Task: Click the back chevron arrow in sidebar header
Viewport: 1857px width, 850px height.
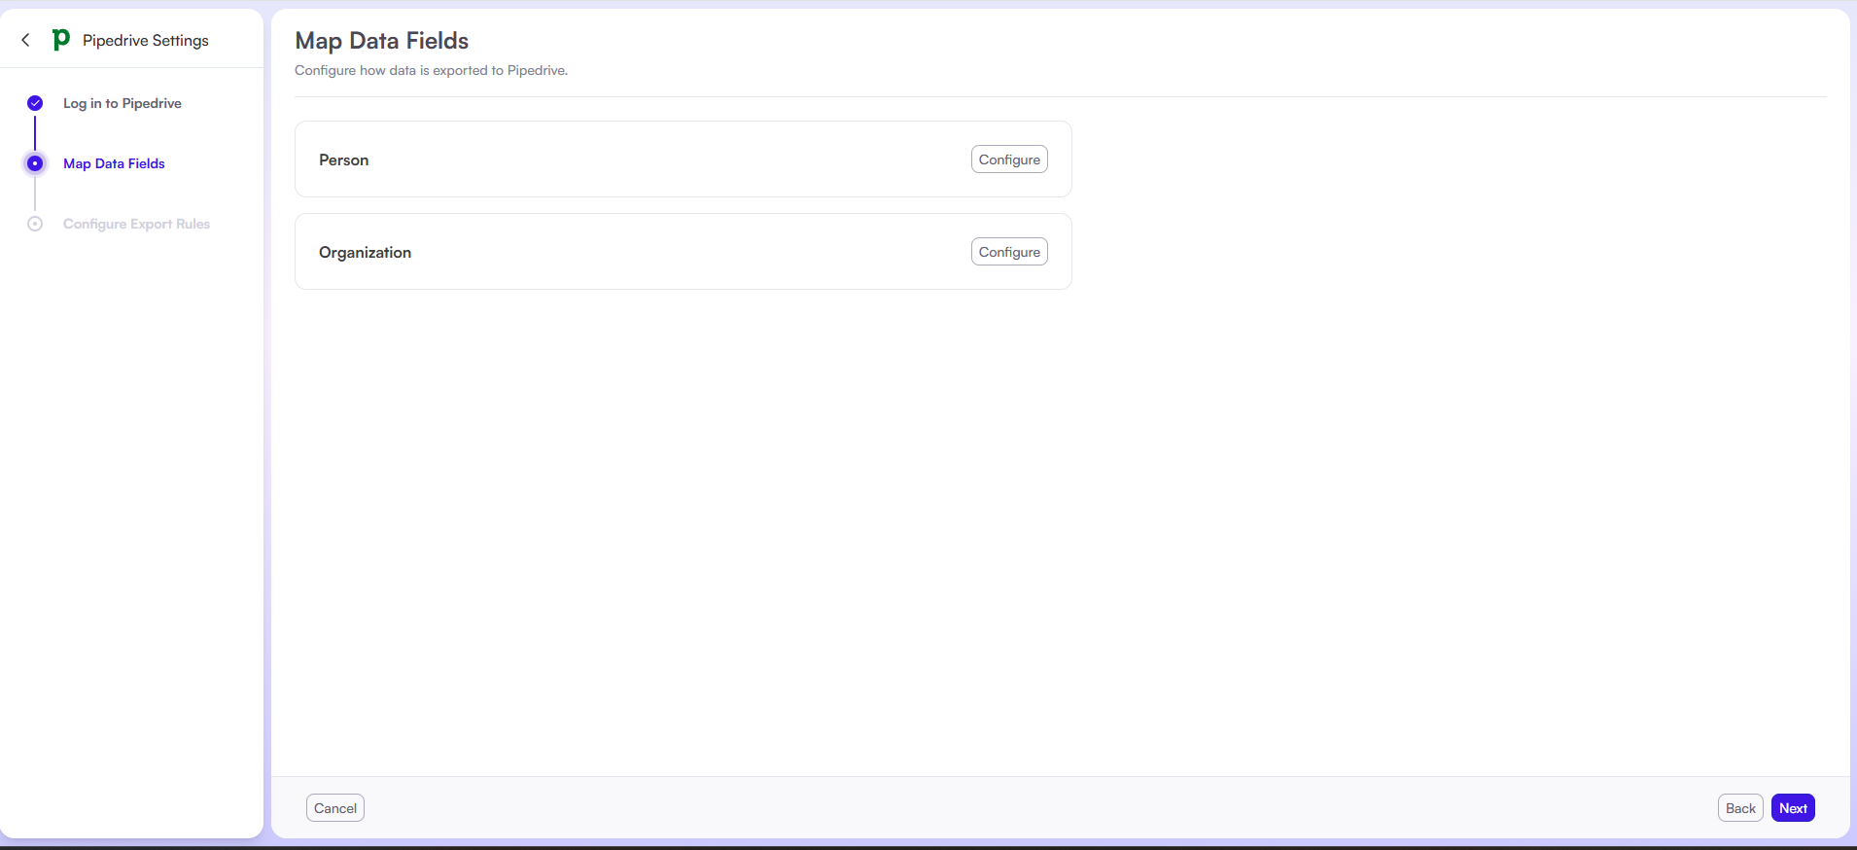Action: pos(26,40)
